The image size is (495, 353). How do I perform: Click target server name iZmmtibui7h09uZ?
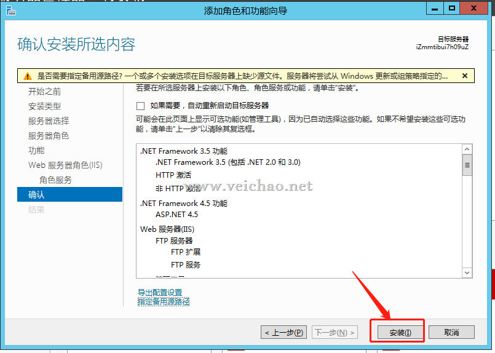click(x=442, y=47)
